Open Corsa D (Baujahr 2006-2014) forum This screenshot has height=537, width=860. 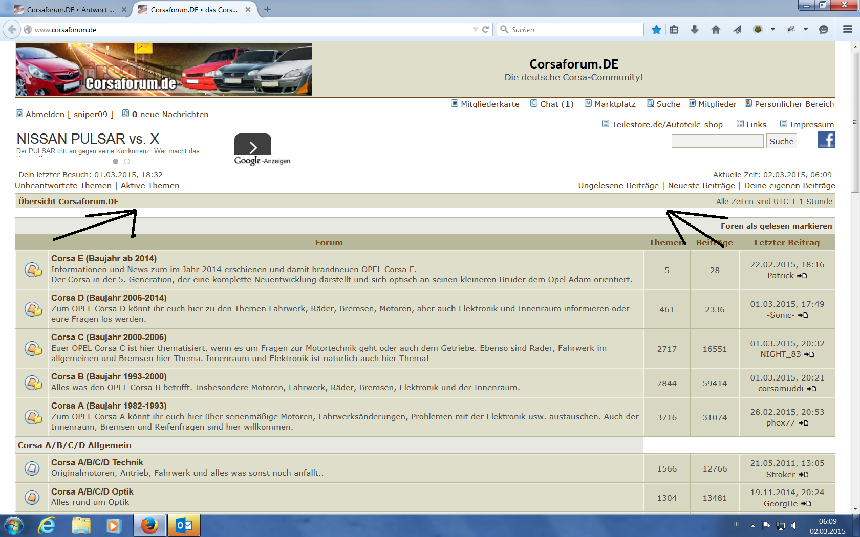pyautogui.click(x=109, y=298)
